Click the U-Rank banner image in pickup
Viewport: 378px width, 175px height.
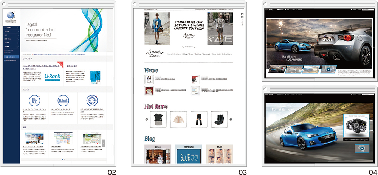(53, 77)
